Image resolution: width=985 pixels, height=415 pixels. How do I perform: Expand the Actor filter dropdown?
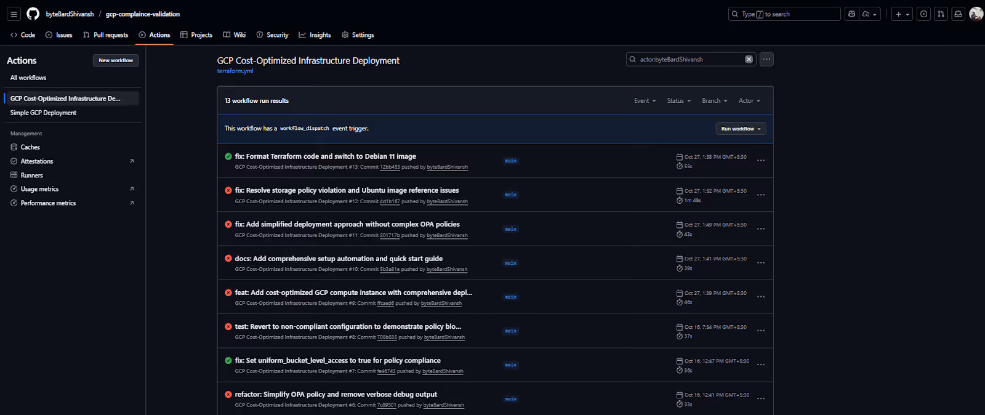pos(749,101)
